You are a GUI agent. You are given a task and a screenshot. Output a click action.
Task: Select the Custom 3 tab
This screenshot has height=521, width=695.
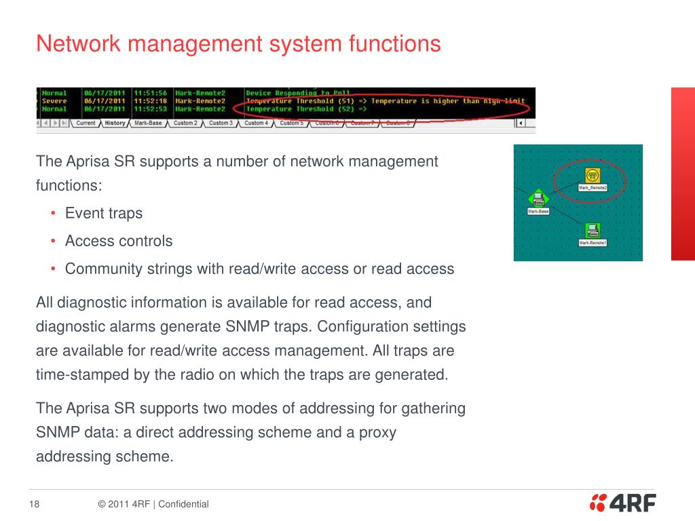(x=221, y=123)
